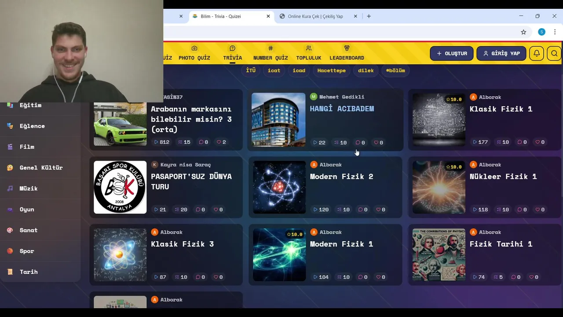Click the Kayra nisa Saraç author name

[186, 165]
